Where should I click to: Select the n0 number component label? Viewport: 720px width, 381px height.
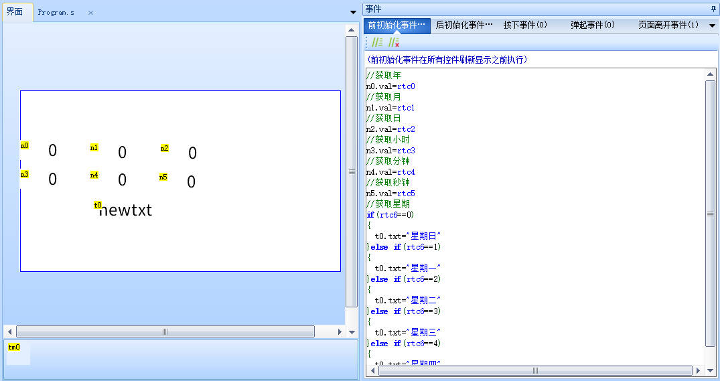25,145
